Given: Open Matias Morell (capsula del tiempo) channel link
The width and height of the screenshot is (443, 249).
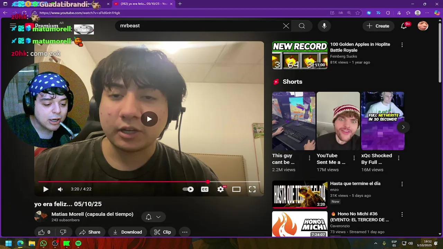Looking at the screenshot, I should click(x=92, y=214).
